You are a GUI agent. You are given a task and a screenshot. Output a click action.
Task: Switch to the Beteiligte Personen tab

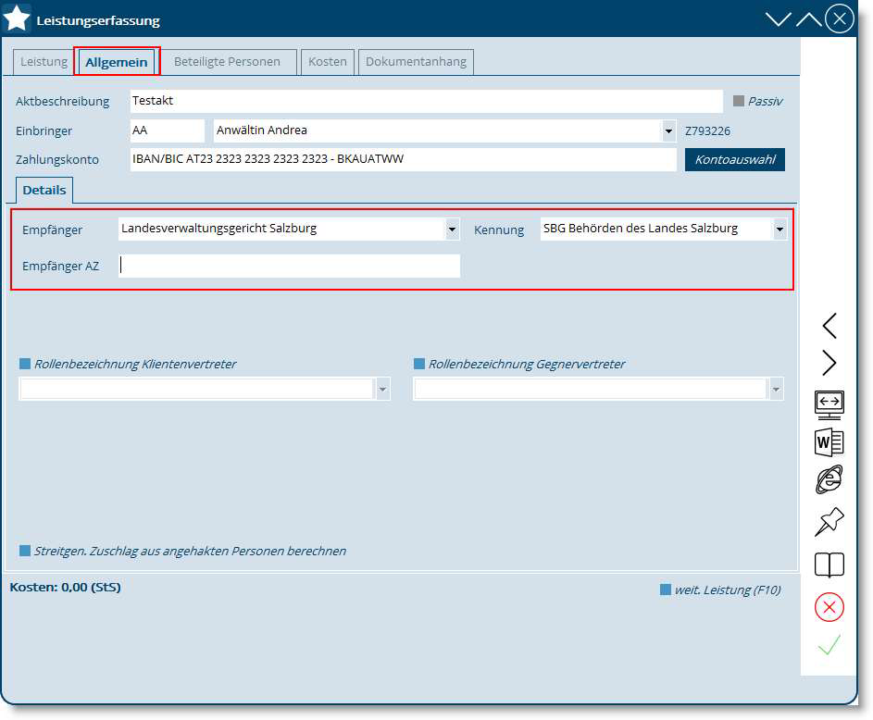[227, 62]
